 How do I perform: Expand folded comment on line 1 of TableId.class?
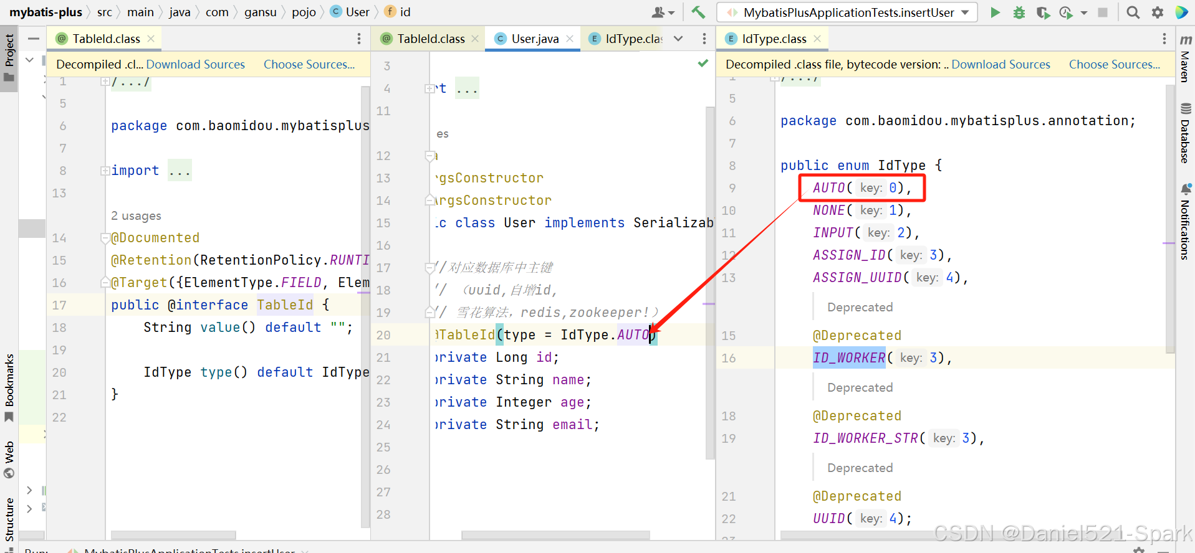[105, 82]
